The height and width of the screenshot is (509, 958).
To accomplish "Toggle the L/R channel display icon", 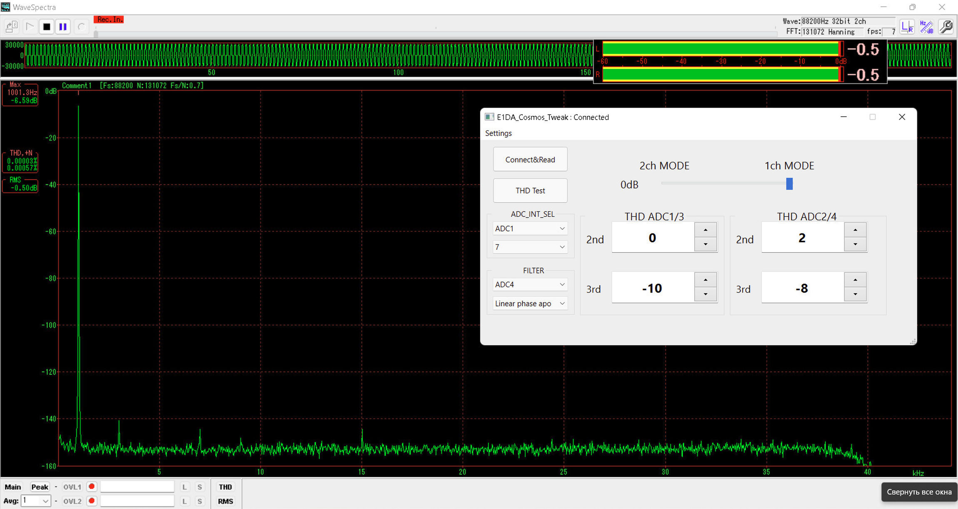I will 907,27.
